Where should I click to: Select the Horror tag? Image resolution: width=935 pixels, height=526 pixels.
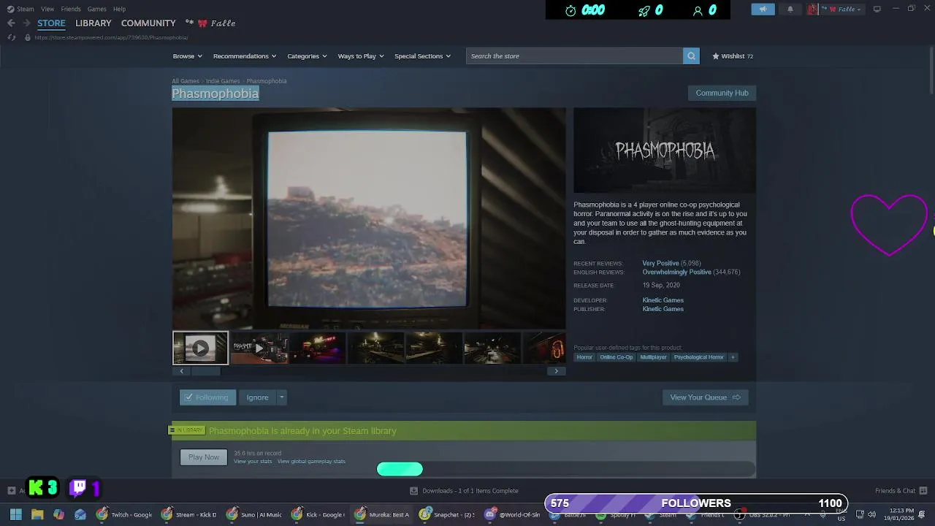584,357
